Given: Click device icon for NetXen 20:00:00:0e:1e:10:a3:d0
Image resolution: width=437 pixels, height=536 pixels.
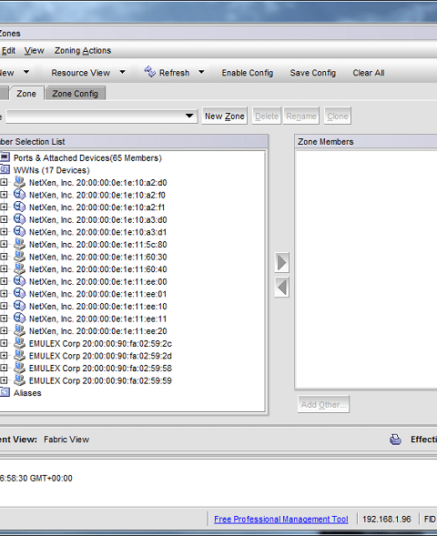Looking at the screenshot, I should (20, 219).
